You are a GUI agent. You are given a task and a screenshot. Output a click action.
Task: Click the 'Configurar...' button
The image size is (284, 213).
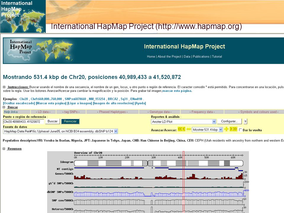pyautogui.click(x=229, y=121)
